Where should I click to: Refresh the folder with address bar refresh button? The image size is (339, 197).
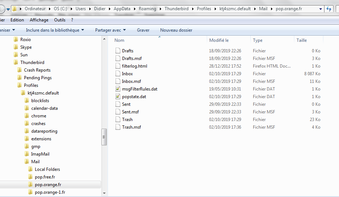[329, 9]
